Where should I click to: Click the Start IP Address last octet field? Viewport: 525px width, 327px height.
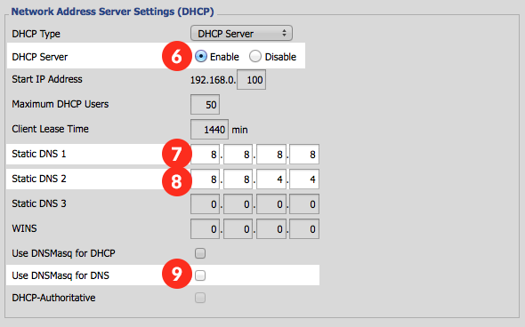point(252,80)
